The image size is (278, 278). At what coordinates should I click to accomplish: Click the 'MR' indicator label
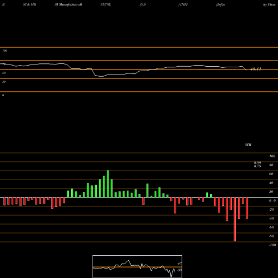248,145
